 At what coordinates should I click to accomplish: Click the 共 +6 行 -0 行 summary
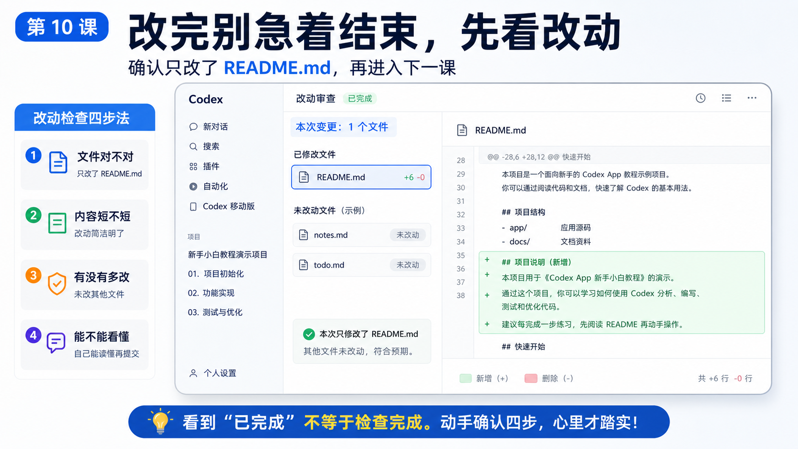coord(725,378)
